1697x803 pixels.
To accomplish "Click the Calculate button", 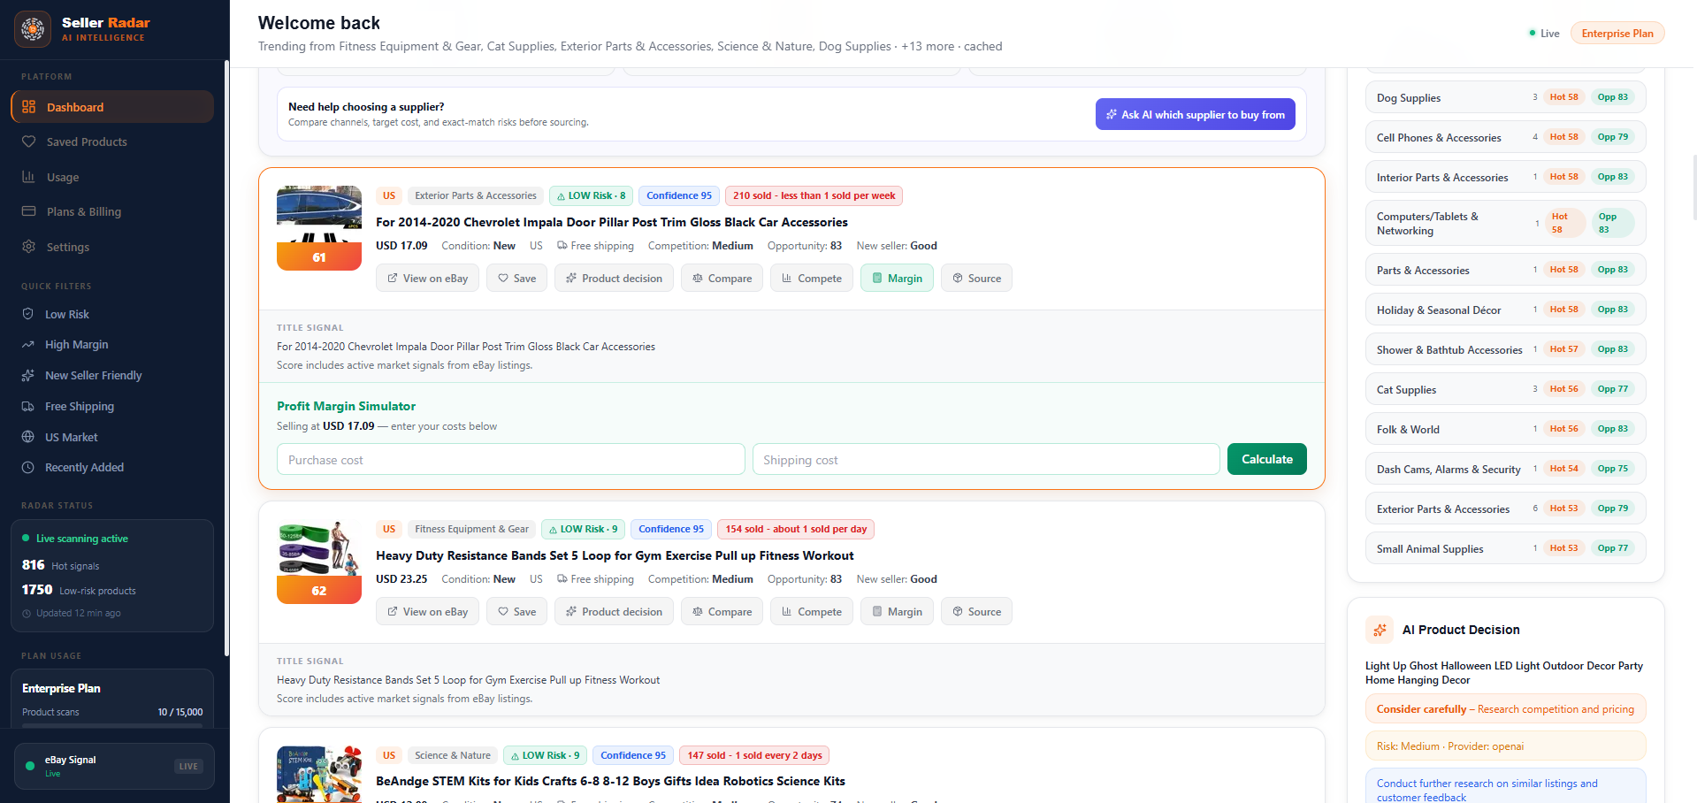I will [x=1267, y=459].
